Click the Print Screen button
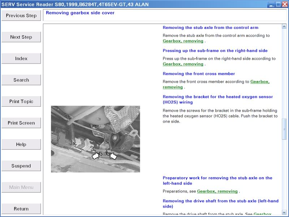This screenshot has width=289, height=217. pos(21,123)
